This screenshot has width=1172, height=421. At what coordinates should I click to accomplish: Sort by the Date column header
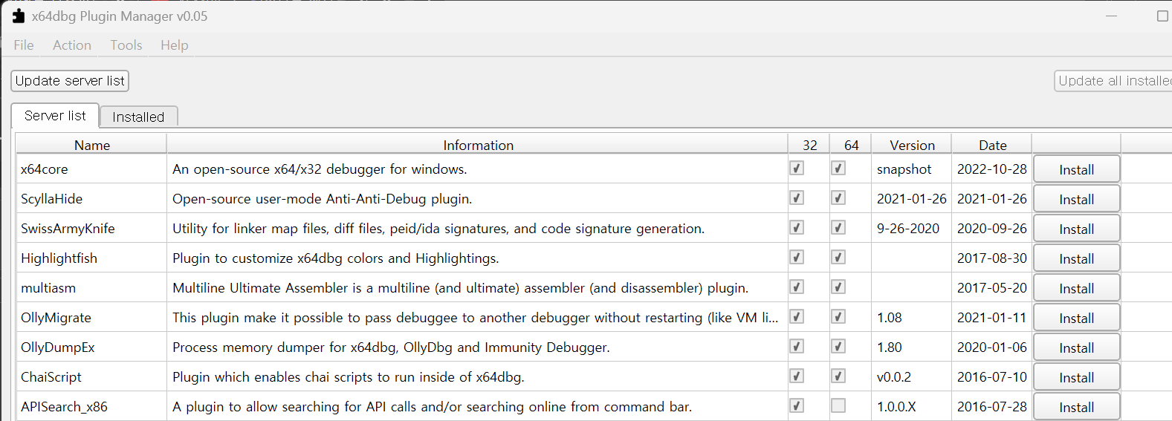[992, 145]
